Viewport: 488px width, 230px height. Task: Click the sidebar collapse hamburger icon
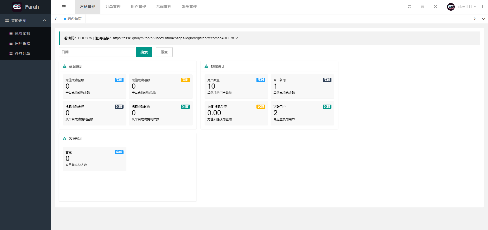point(64,7)
